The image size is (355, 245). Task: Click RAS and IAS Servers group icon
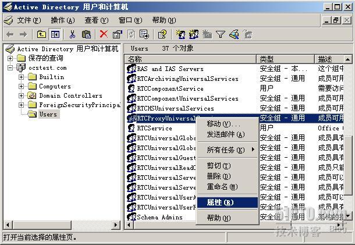(x=132, y=69)
